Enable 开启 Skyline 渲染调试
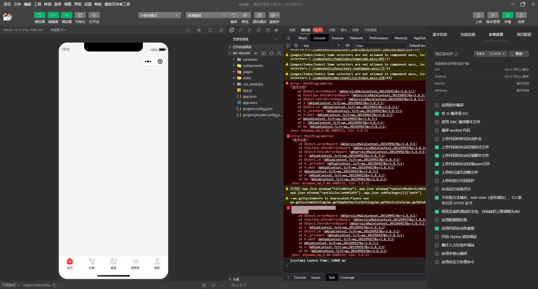 tap(437, 237)
